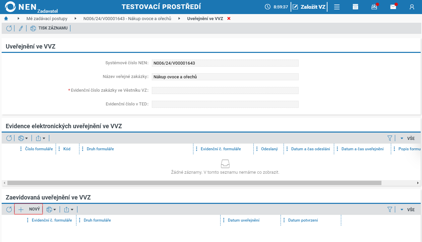Sort Evidence list by Druh formuláře header
Viewport: 422px width, 242px height.
[100, 149]
